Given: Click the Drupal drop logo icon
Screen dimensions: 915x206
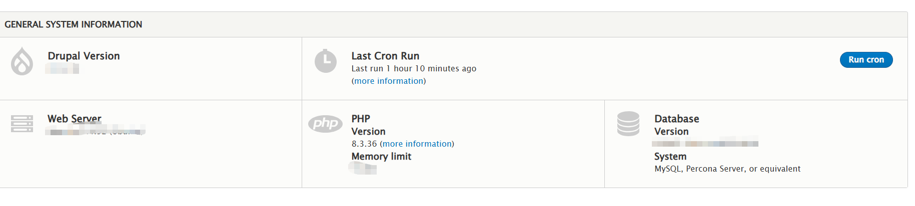Looking at the screenshot, I should click(x=22, y=61).
